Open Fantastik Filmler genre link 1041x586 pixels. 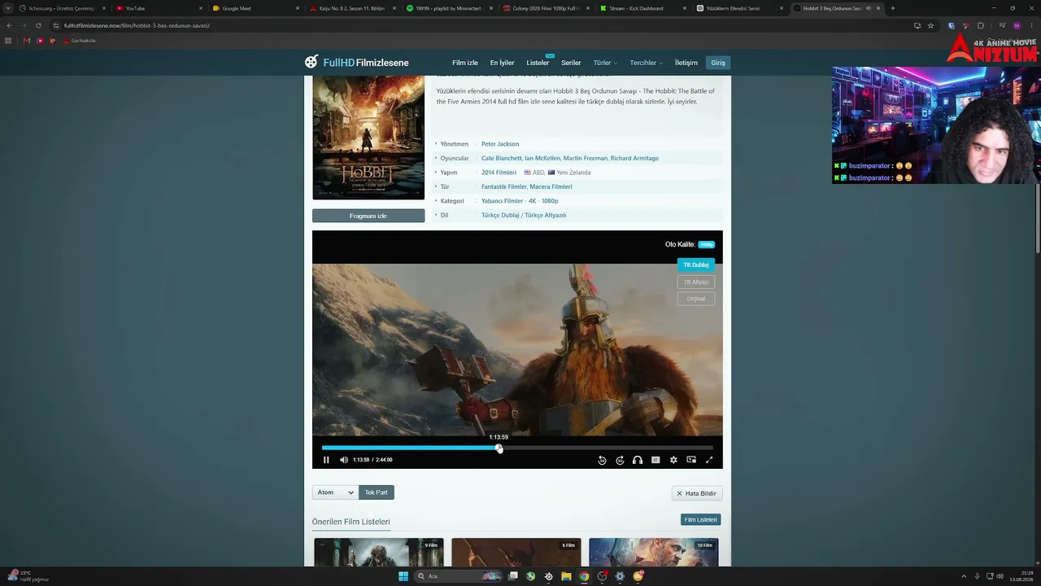[x=504, y=186]
